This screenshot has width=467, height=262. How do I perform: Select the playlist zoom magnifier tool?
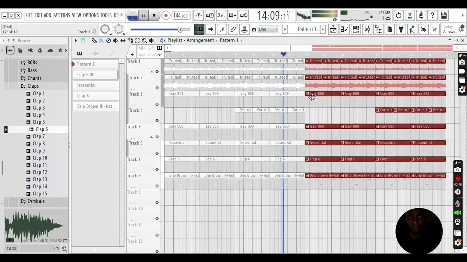point(144,40)
